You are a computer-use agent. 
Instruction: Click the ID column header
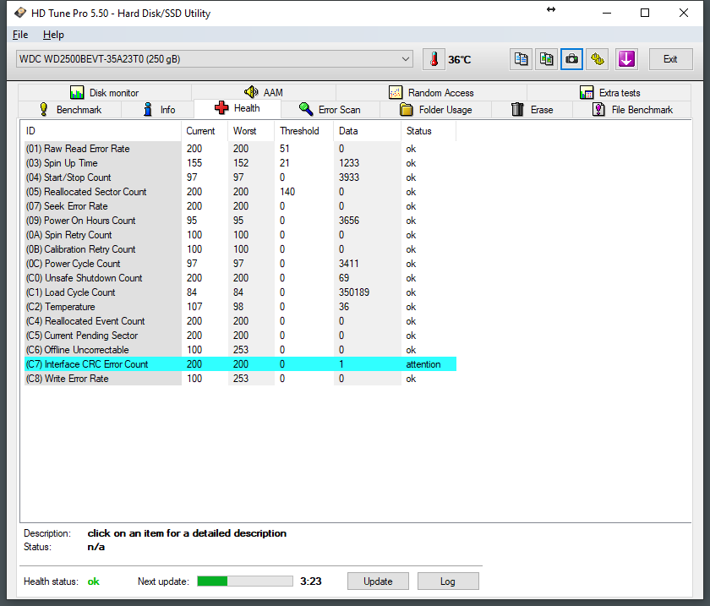pos(101,131)
